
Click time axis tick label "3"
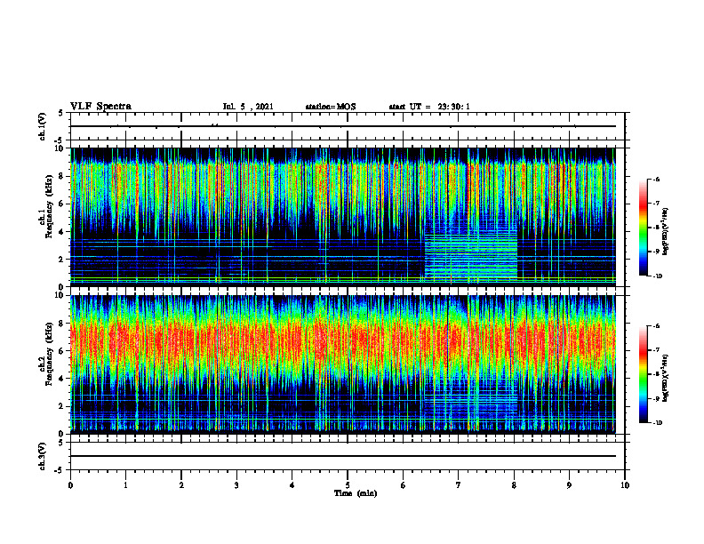[x=236, y=485]
